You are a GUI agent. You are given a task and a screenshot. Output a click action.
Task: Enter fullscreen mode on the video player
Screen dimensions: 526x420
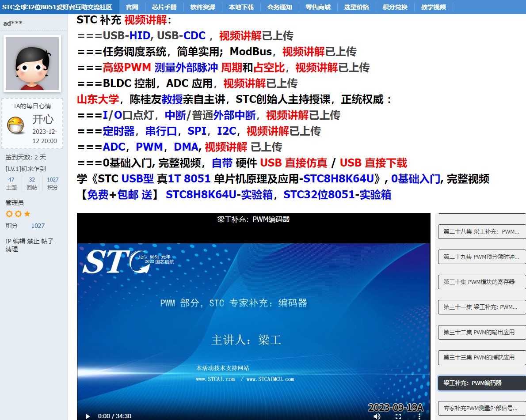point(398,416)
